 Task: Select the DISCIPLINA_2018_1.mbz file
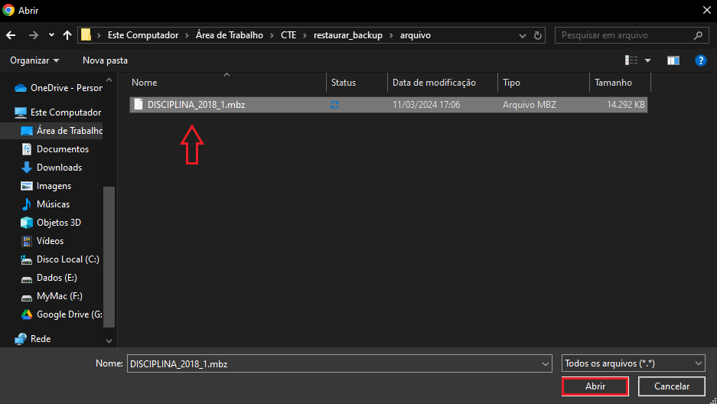click(196, 104)
